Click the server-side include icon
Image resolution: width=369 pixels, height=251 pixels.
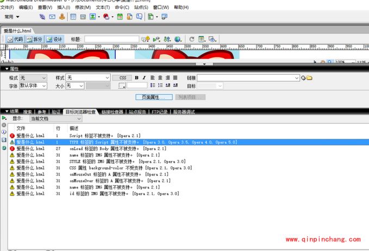click(x=129, y=17)
